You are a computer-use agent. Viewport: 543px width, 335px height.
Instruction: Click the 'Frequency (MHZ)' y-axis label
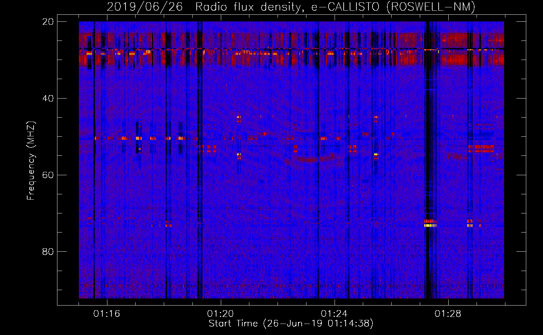click(31, 161)
